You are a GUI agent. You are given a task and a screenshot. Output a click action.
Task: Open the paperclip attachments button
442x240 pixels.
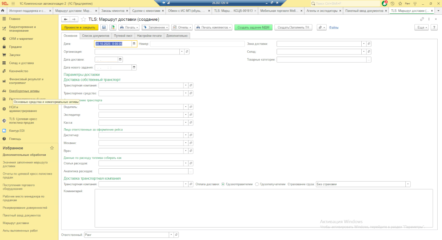coord(321,28)
